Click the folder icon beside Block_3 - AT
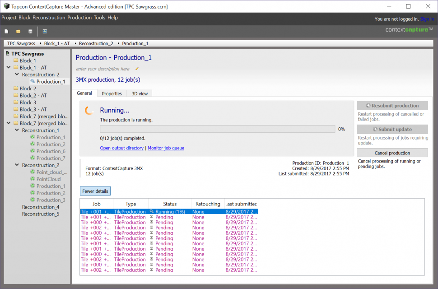Screen dimensions: 438x289 [x=16, y=109]
